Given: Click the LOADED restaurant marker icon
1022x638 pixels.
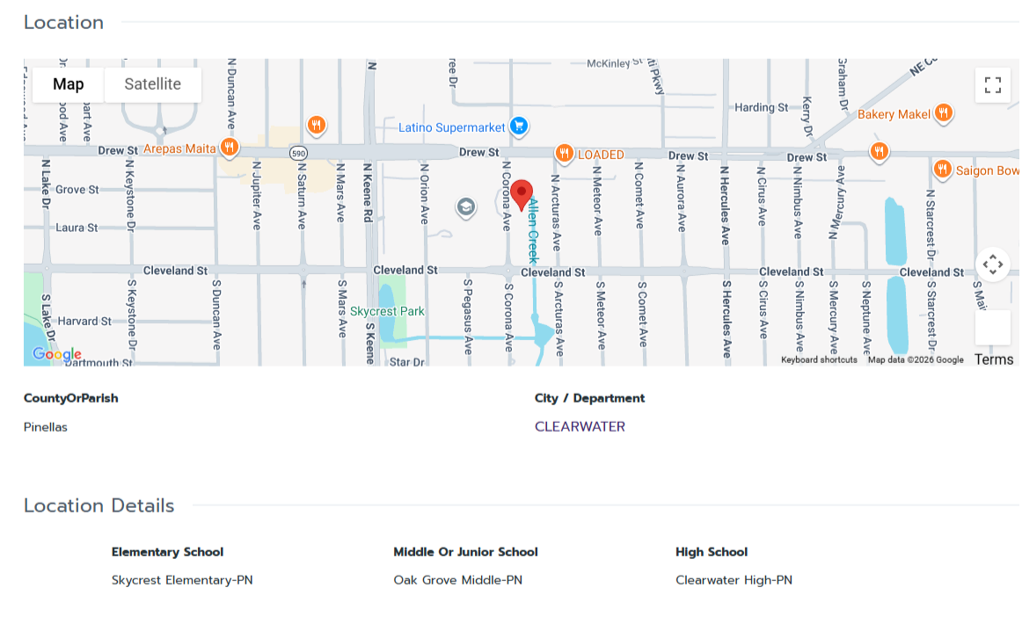Looking at the screenshot, I should pyautogui.click(x=564, y=154).
